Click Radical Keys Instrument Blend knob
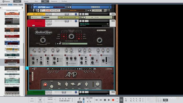The image size is (183, 103). 71,36
